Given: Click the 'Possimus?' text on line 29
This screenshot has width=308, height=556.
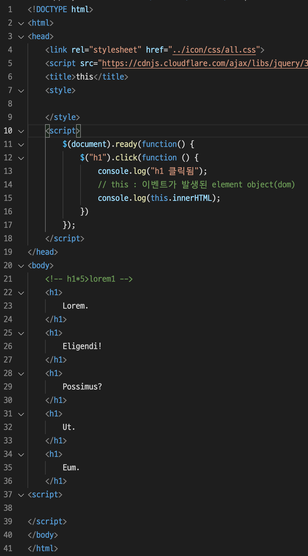Looking at the screenshot, I should [x=82, y=387].
